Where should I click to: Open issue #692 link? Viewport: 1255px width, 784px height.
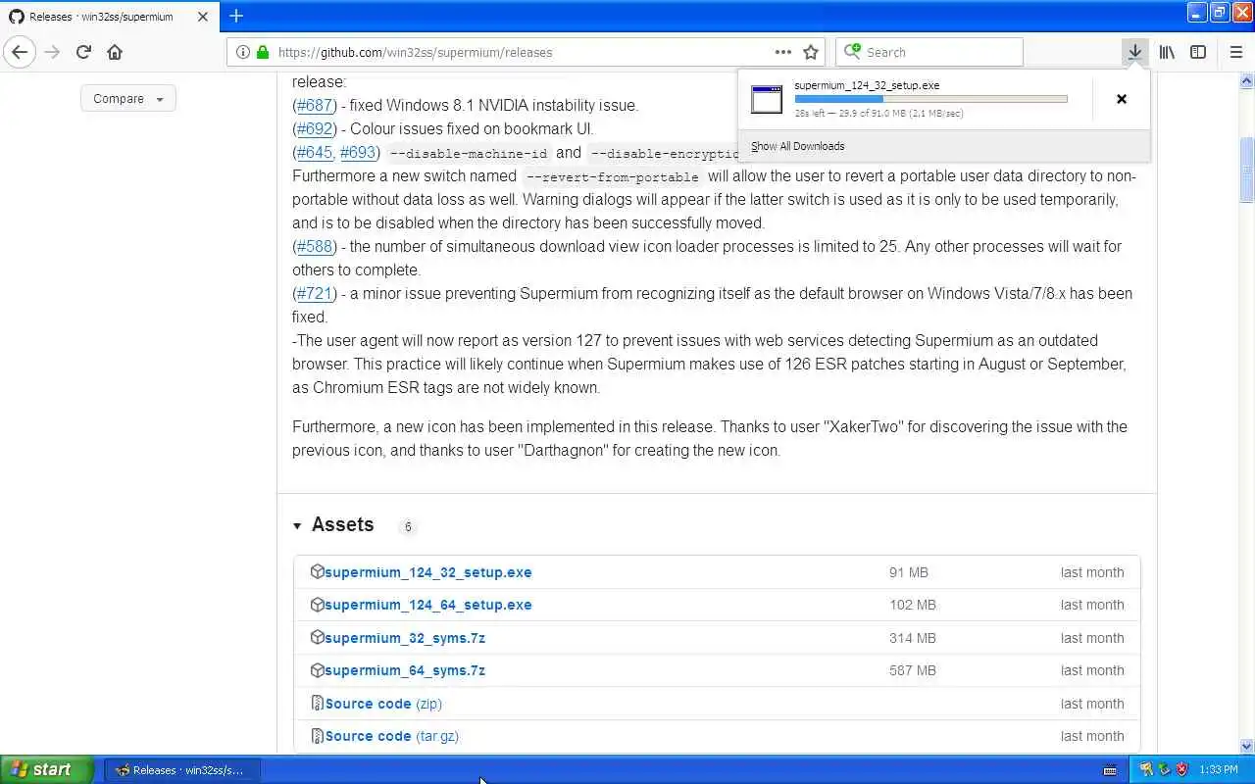point(315,128)
